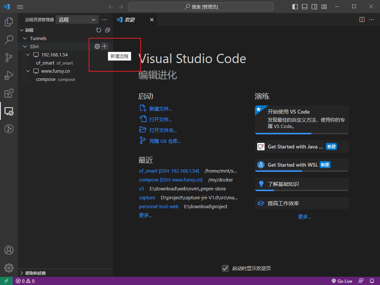The height and width of the screenshot is (285, 380).
Task: Open recent capture folder
Action: [x=147, y=198]
